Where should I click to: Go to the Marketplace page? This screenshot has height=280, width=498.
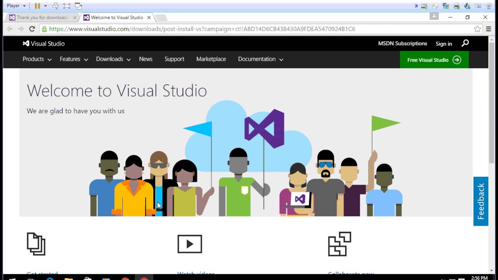tap(211, 59)
